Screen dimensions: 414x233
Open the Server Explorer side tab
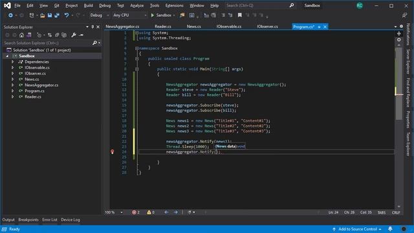pos(408,61)
